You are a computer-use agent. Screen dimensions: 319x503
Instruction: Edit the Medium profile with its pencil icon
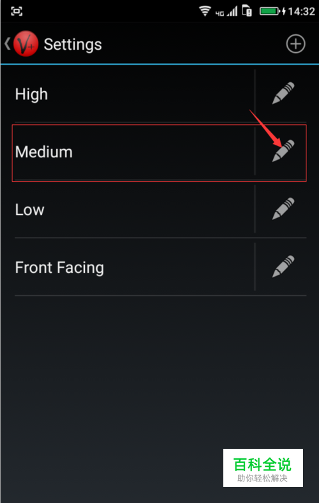283,150
